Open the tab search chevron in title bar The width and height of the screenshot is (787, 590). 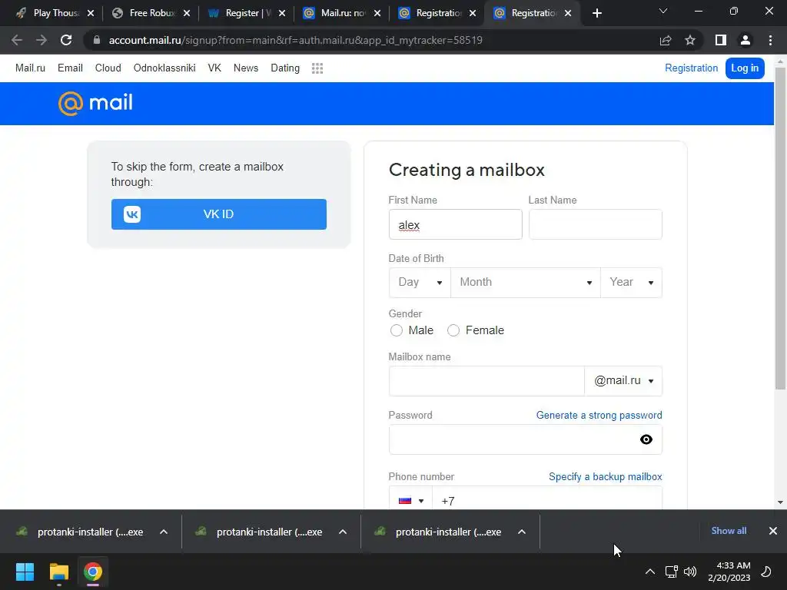click(663, 11)
